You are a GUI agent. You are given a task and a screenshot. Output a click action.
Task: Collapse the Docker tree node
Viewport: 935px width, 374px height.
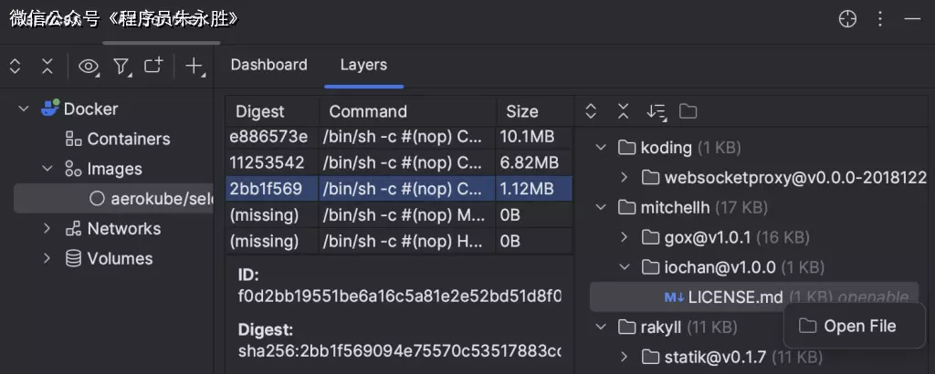24,109
